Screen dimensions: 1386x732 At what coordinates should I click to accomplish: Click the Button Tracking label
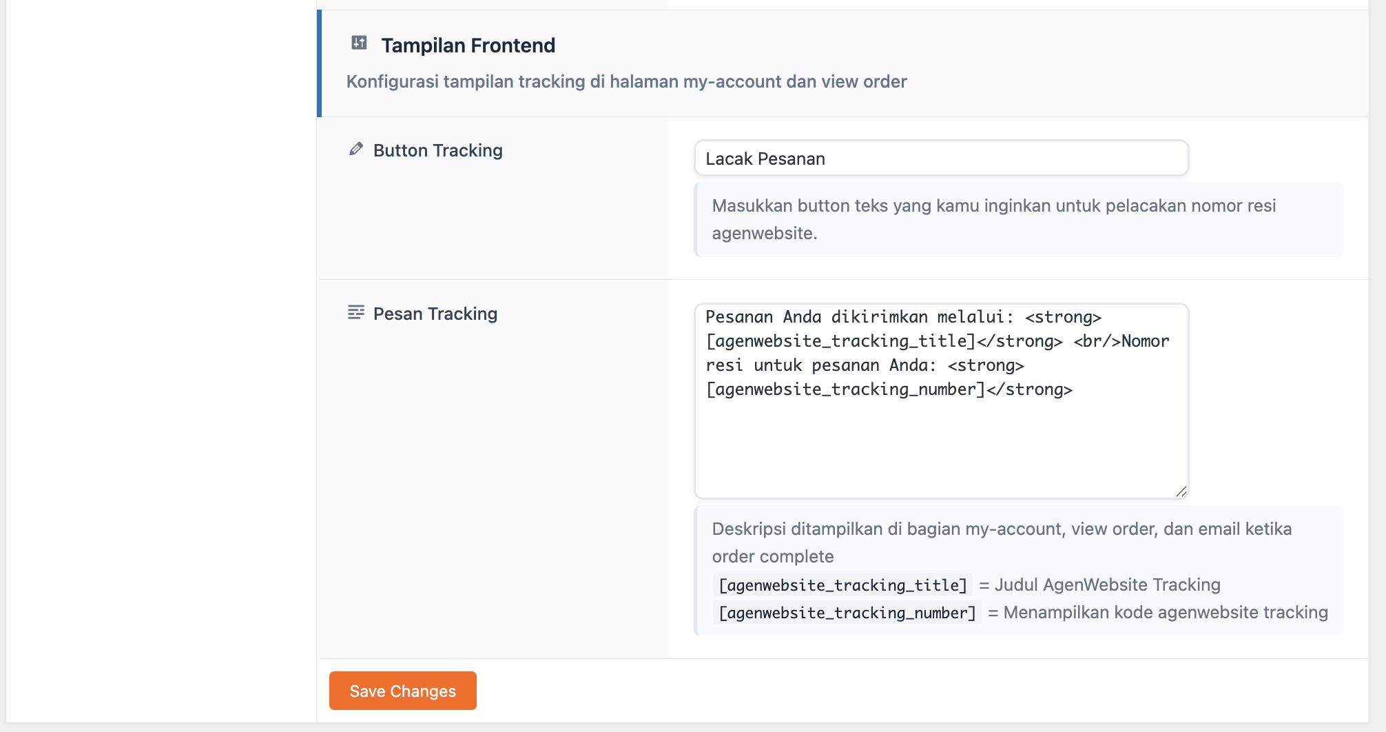pyautogui.click(x=437, y=150)
